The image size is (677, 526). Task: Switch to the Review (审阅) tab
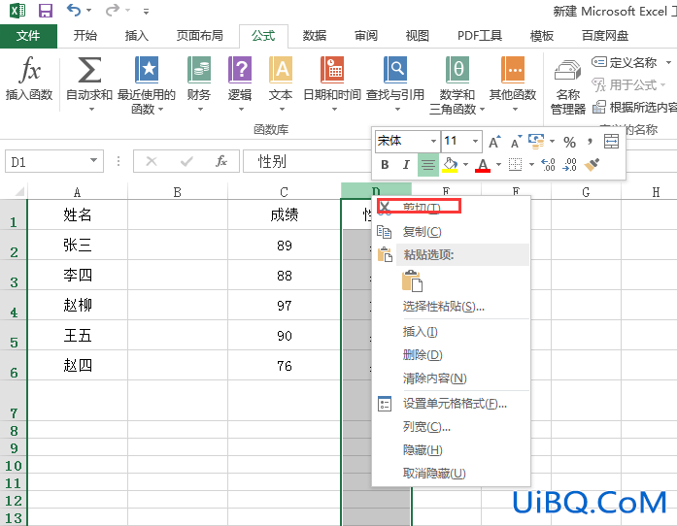pyautogui.click(x=366, y=35)
